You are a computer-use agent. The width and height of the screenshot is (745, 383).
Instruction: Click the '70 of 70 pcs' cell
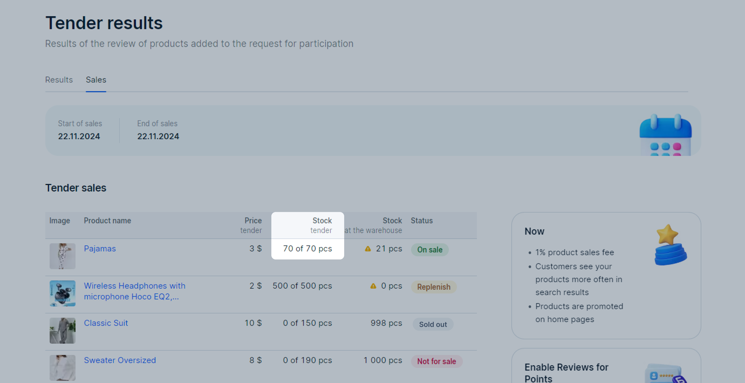tap(307, 248)
